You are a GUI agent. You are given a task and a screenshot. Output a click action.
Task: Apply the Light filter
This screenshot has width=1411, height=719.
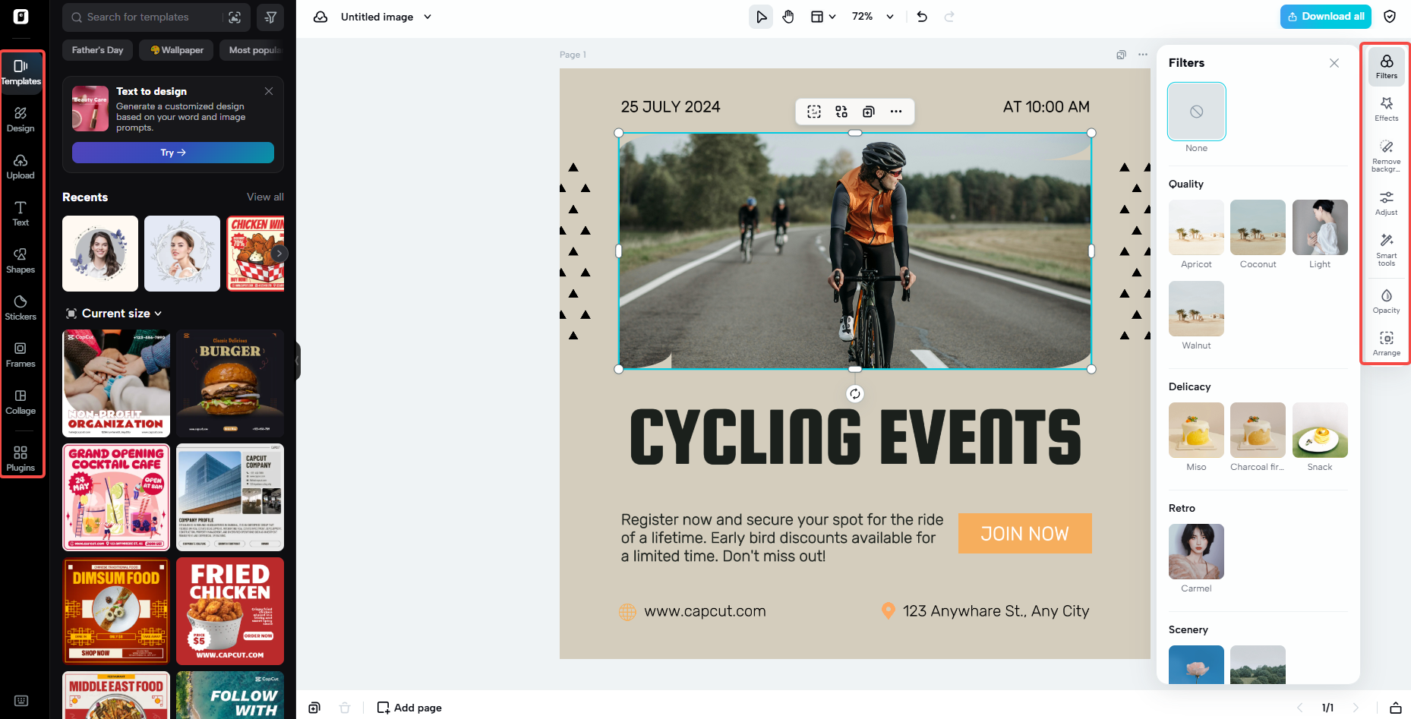1320,227
